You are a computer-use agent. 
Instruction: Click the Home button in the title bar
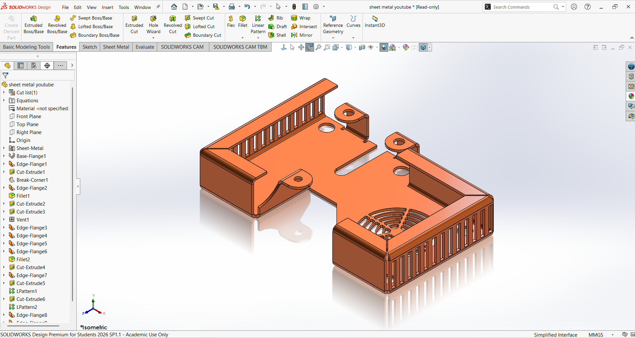coord(174,7)
